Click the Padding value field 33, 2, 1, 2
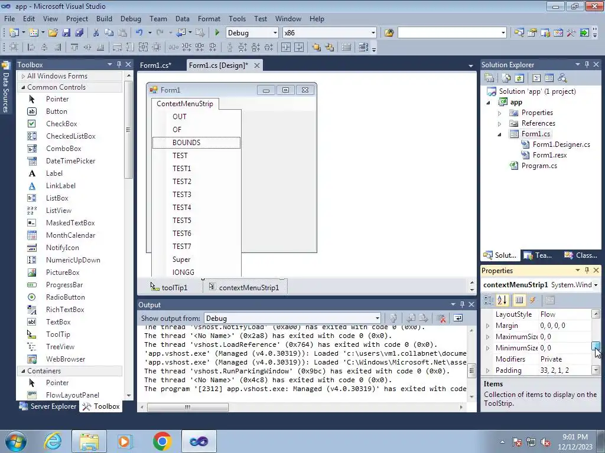The height and width of the screenshot is (453, 605). tap(564, 370)
